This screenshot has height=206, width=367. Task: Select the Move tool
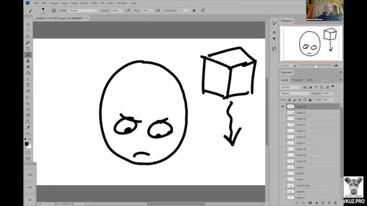28,24
